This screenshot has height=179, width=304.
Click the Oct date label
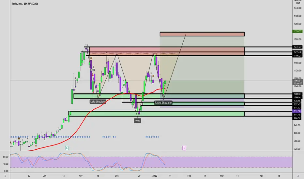pyautogui.click(x=44, y=176)
